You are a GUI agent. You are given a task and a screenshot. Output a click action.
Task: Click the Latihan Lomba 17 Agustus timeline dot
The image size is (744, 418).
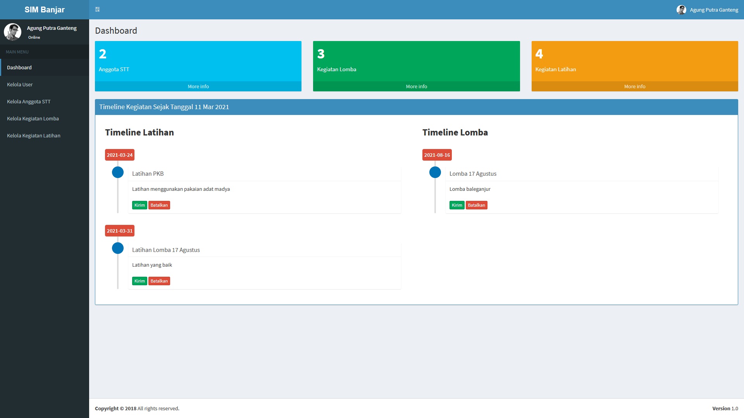click(118, 248)
